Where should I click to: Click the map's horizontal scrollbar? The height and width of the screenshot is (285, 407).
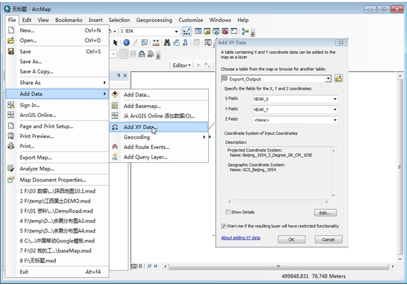278,266
